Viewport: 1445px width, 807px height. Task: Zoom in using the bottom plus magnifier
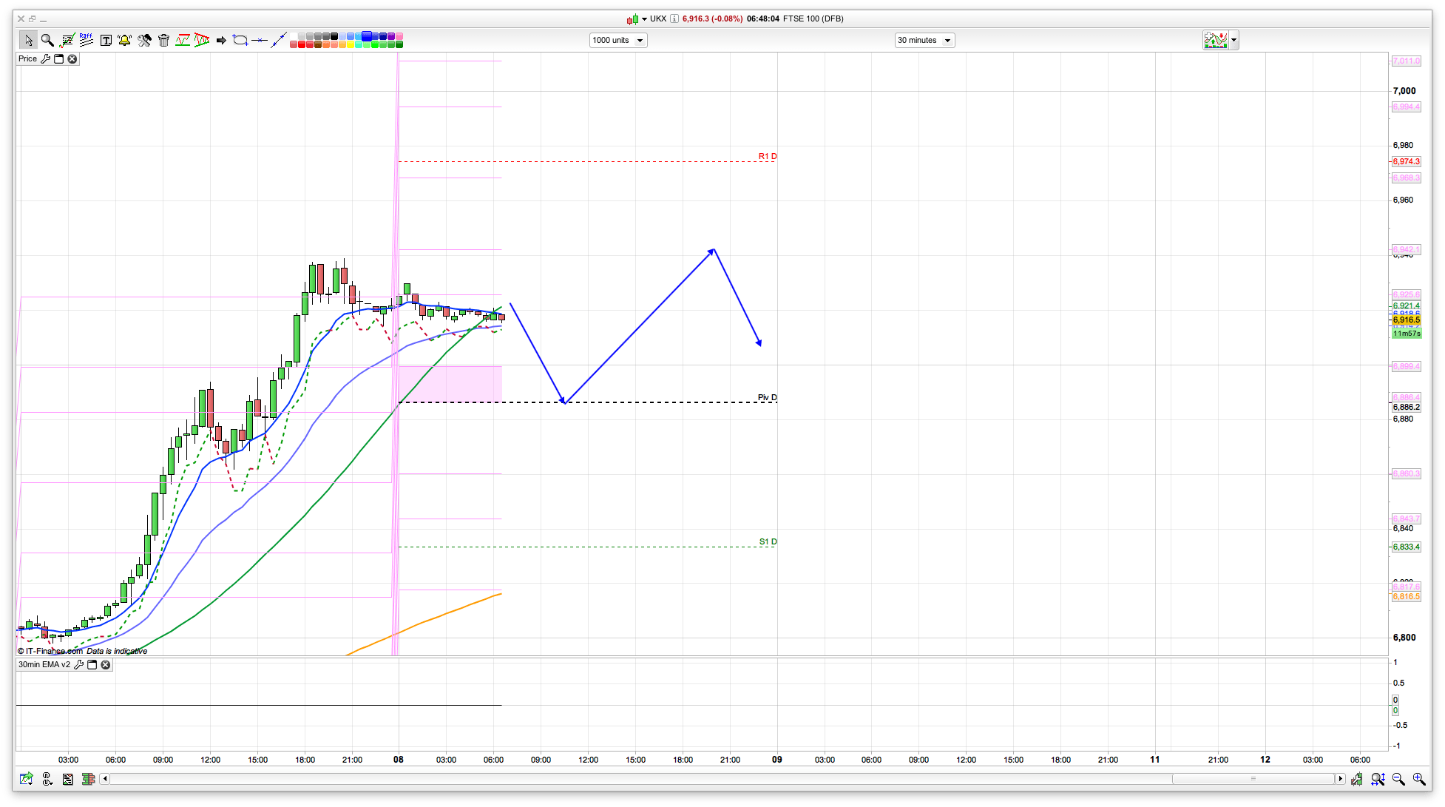1418,779
